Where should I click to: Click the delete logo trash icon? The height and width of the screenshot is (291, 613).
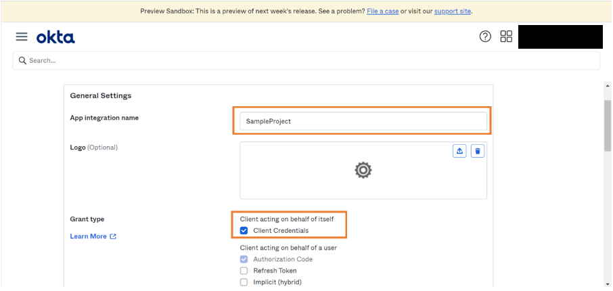478,151
